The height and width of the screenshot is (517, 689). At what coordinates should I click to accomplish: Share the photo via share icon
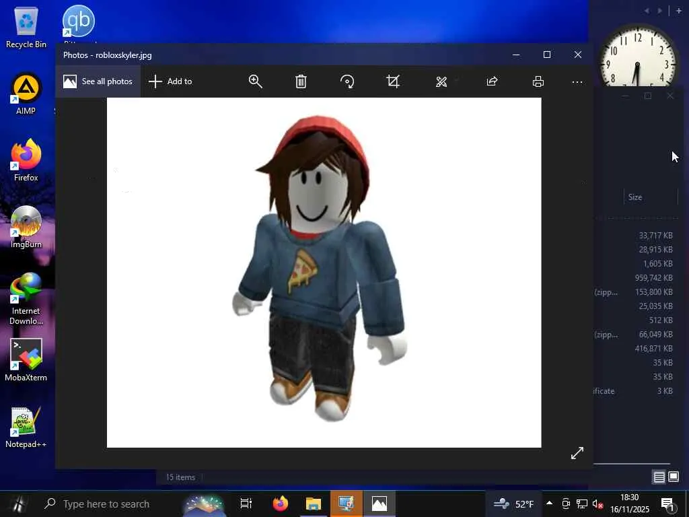tap(492, 81)
